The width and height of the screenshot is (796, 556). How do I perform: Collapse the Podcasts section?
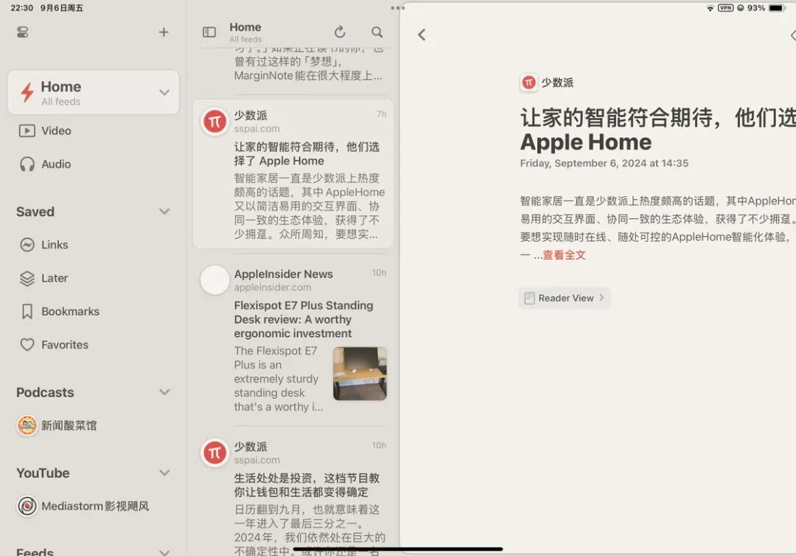tap(164, 392)
